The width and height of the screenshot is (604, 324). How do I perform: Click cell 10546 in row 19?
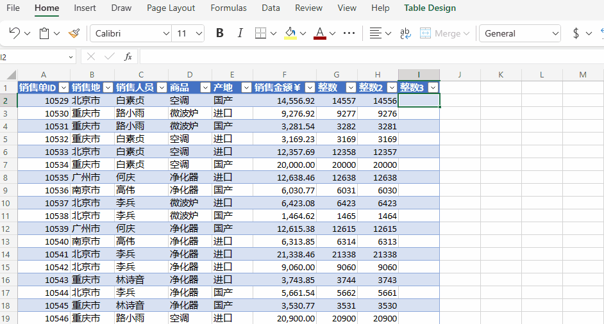tap(44, 319)
